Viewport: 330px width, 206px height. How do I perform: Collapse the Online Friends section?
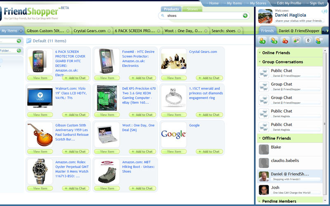pyautogui.click(x=260, y=53)
